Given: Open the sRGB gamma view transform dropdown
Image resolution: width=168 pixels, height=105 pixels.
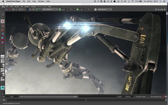Looking at the screenshot, I should (105, 10).
